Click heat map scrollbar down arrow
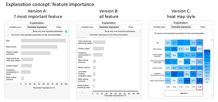 click(212, 96)
